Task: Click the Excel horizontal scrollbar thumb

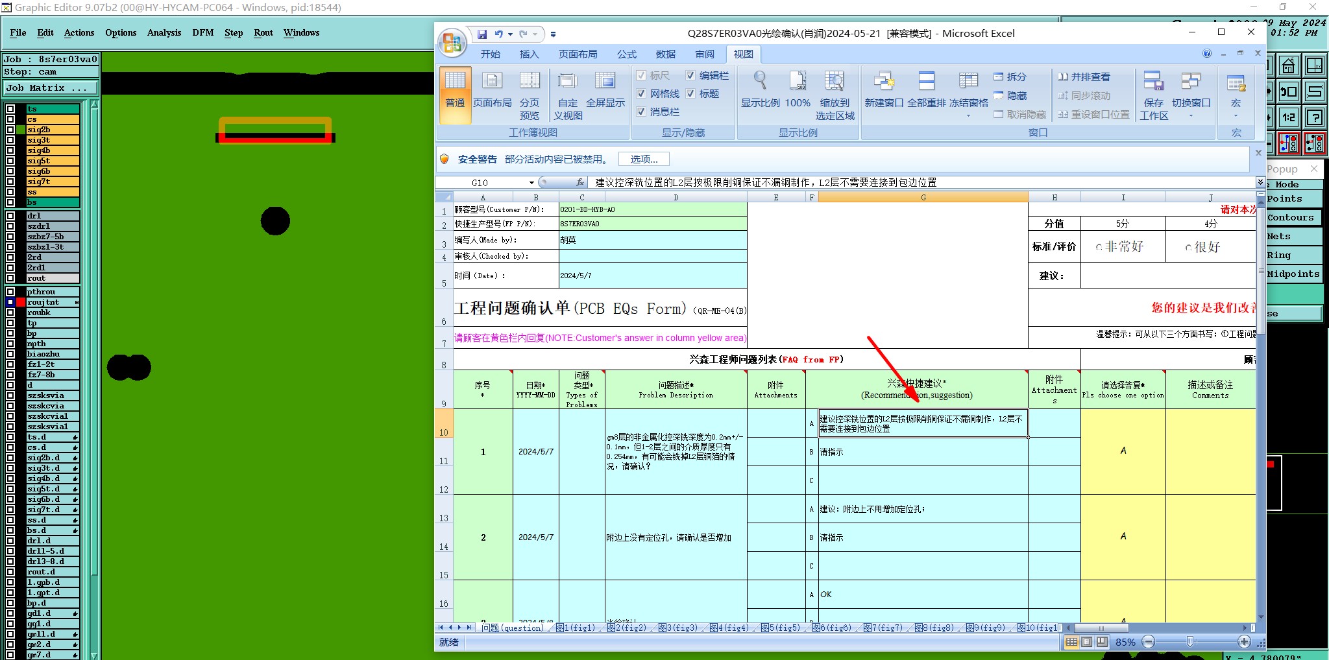Action: (x=1100, y=628)
